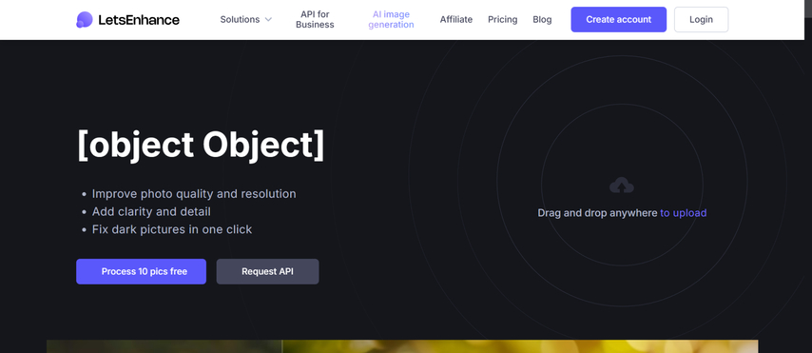The width and height of the screenshot is (812, 353).
Task: Click the Login button
Action: [701, 20]
